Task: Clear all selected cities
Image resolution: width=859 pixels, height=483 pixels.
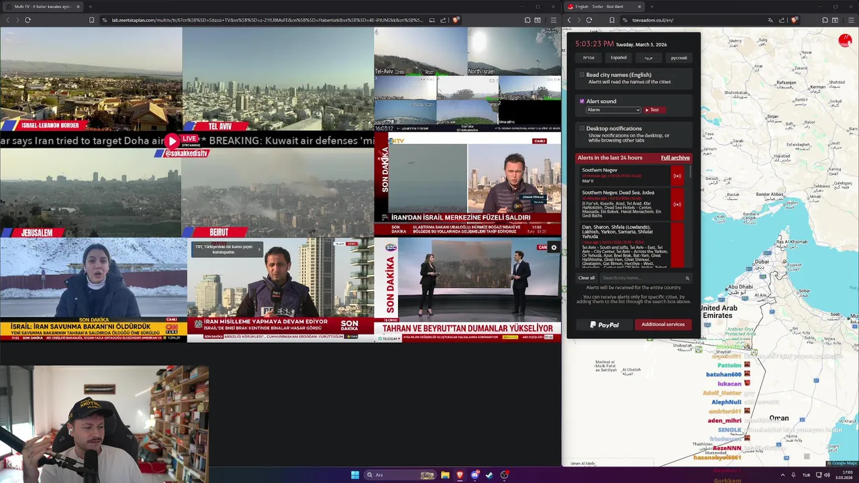Action: (x=587, y=278)
